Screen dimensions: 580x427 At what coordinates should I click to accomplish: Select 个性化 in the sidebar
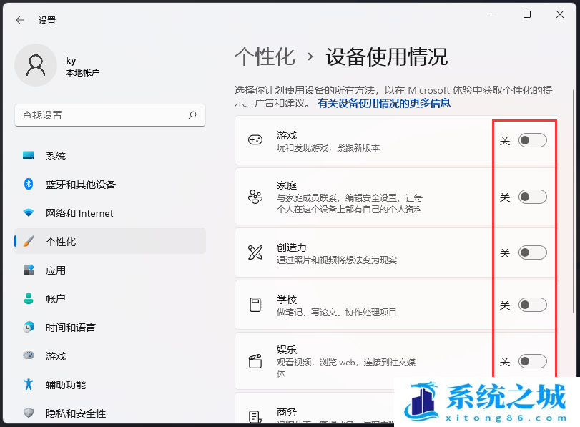[110, 241]
